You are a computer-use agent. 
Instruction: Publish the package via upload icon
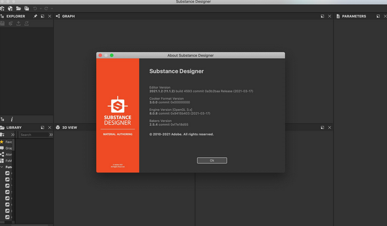click(x=19, y=23)
